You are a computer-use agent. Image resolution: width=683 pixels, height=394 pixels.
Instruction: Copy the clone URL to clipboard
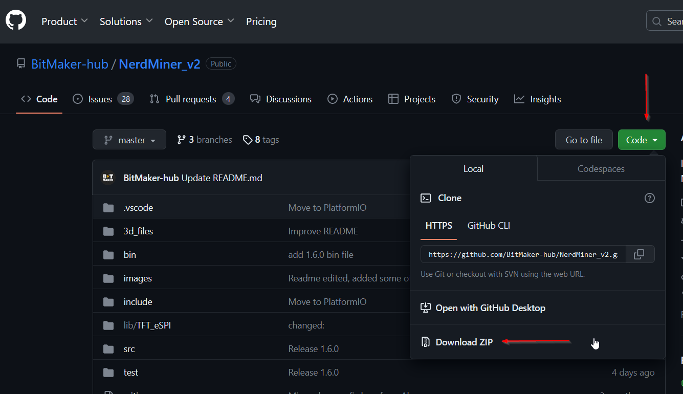pos(639,254)
